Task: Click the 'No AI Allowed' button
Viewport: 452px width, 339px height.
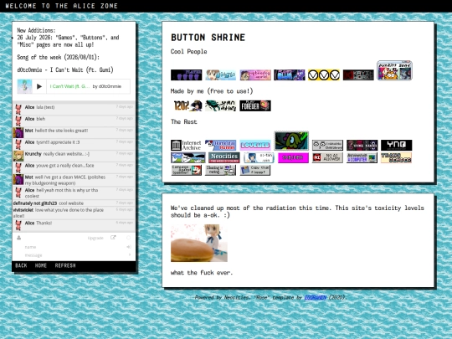Action: (x=327, y=157)
